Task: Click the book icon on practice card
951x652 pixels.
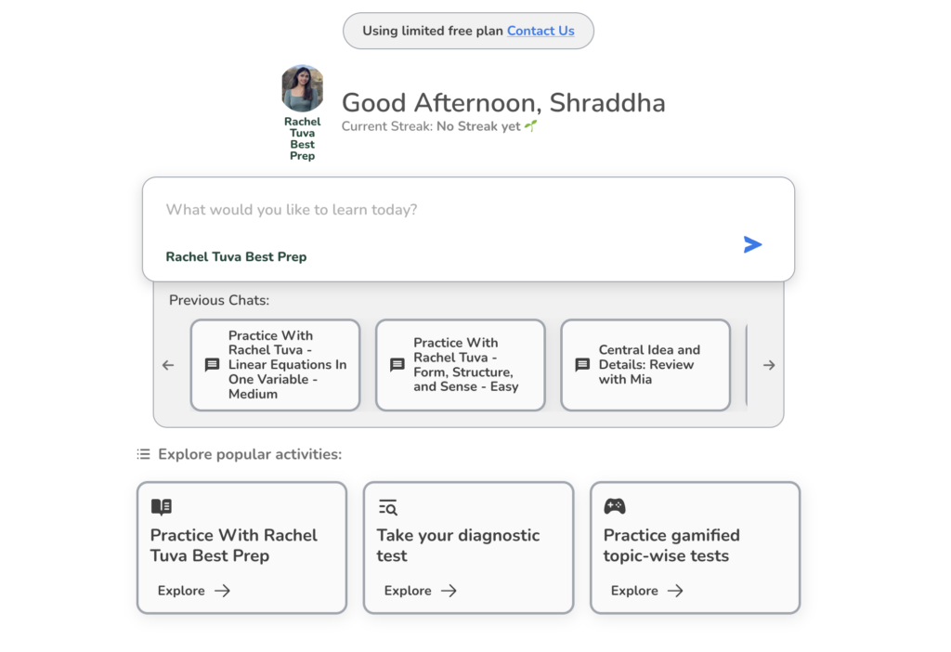Action: coord(162,507)
